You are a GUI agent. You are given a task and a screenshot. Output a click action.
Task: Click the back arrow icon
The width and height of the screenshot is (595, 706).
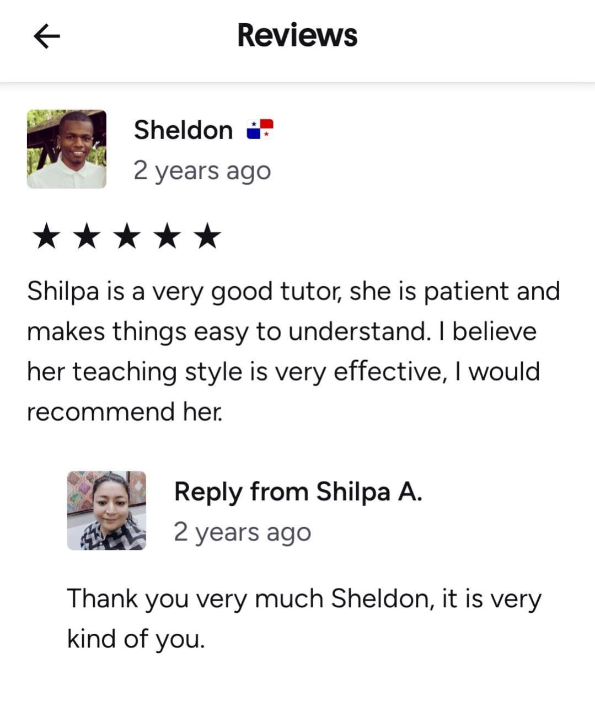click(x=47, y=36)
